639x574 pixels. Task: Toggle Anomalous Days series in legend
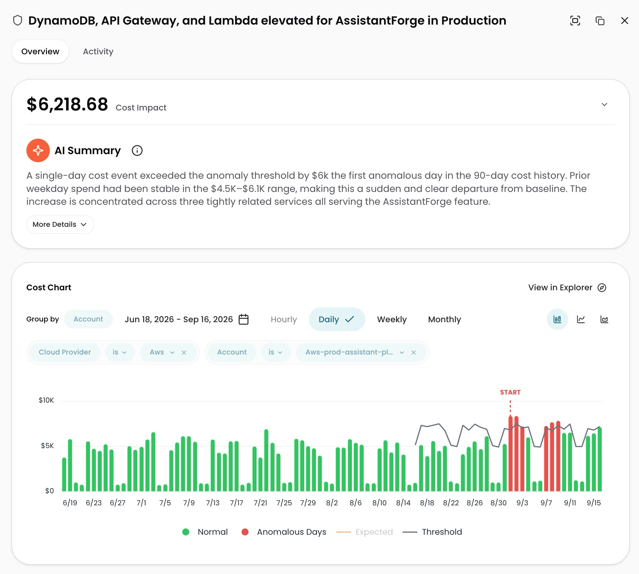(x=284, y=532)
